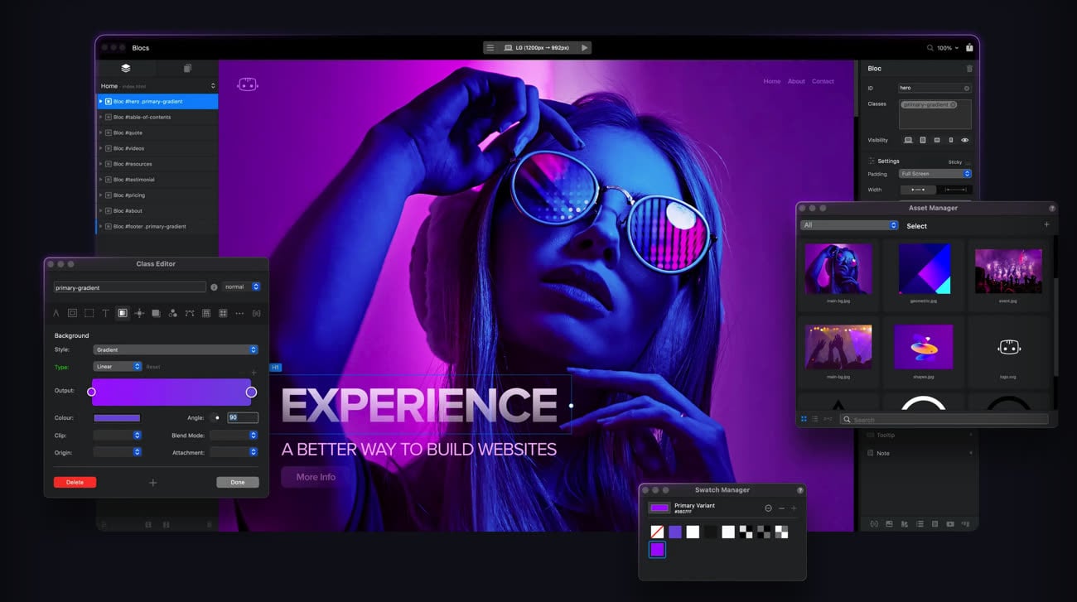Click the preview play button in toolbar
This screenshot has width=1077, height=602.
(584, 48)
